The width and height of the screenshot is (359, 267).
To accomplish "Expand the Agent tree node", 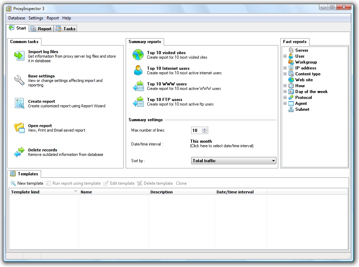I will click(285, 103).
